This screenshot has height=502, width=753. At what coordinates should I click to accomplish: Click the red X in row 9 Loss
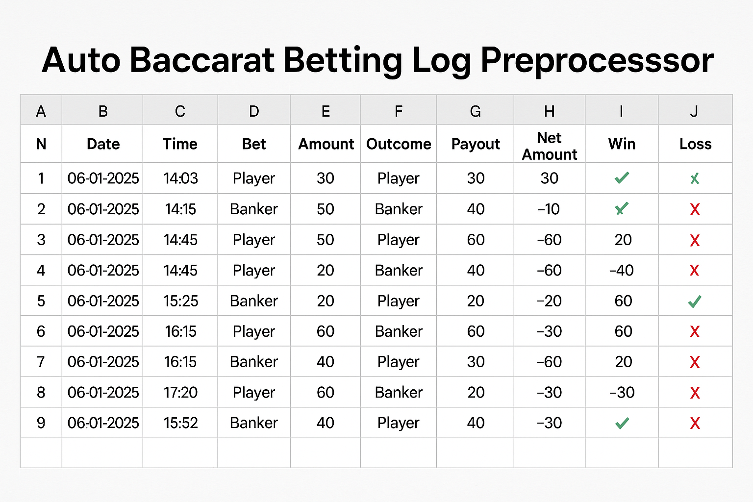[695, 423]
